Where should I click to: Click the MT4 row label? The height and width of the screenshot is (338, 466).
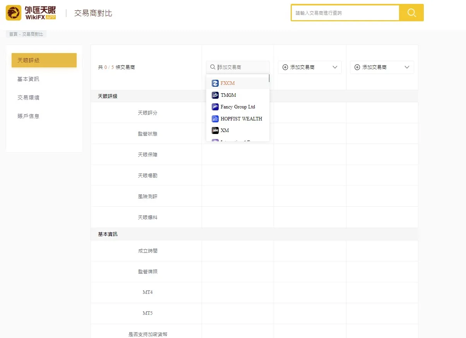coord(147,292)
